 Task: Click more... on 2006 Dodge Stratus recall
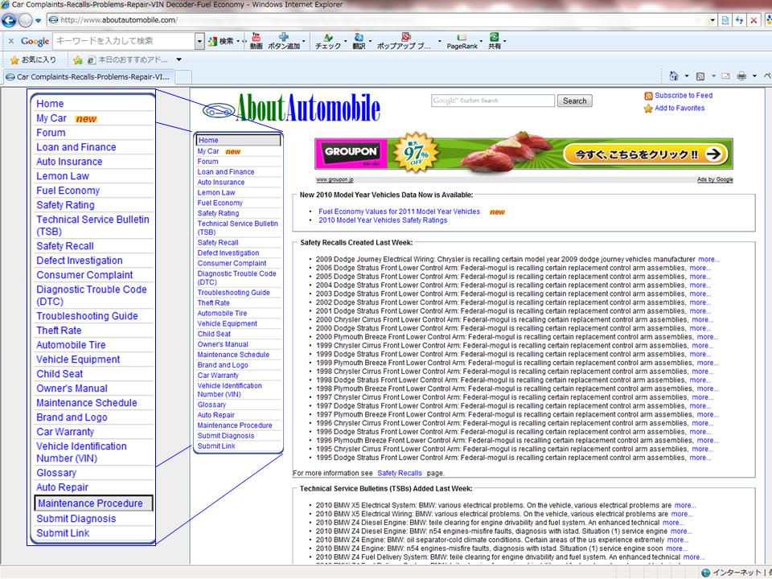coord(700,269)
